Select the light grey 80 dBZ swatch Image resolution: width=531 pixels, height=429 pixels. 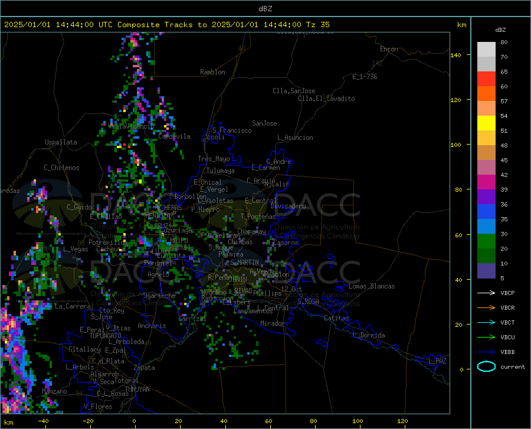click(x=486, y=50)
